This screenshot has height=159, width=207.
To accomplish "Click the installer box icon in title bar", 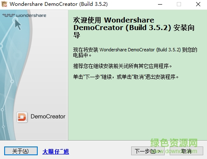I will pos(4,4).
